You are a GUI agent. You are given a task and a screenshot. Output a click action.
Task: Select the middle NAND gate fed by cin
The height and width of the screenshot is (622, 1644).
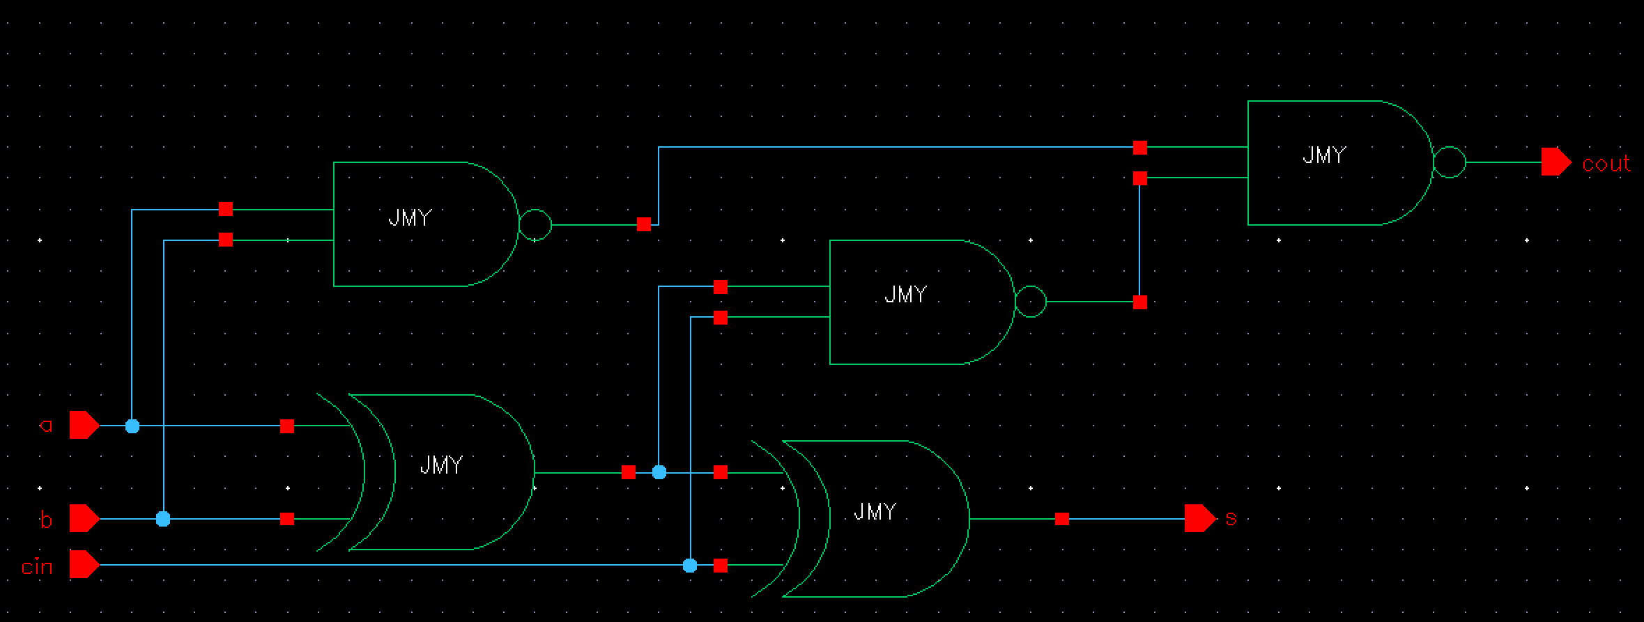937,302
